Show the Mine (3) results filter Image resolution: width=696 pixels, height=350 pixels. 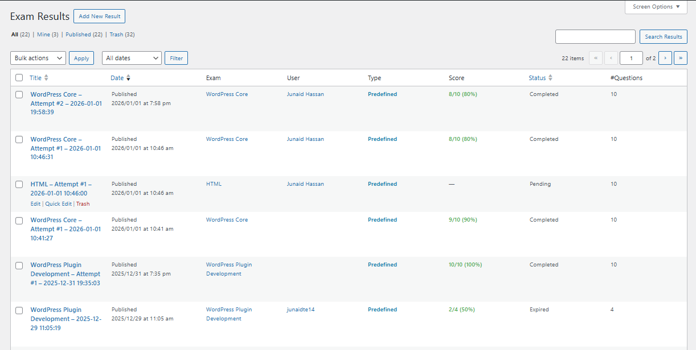coord(47,35)
